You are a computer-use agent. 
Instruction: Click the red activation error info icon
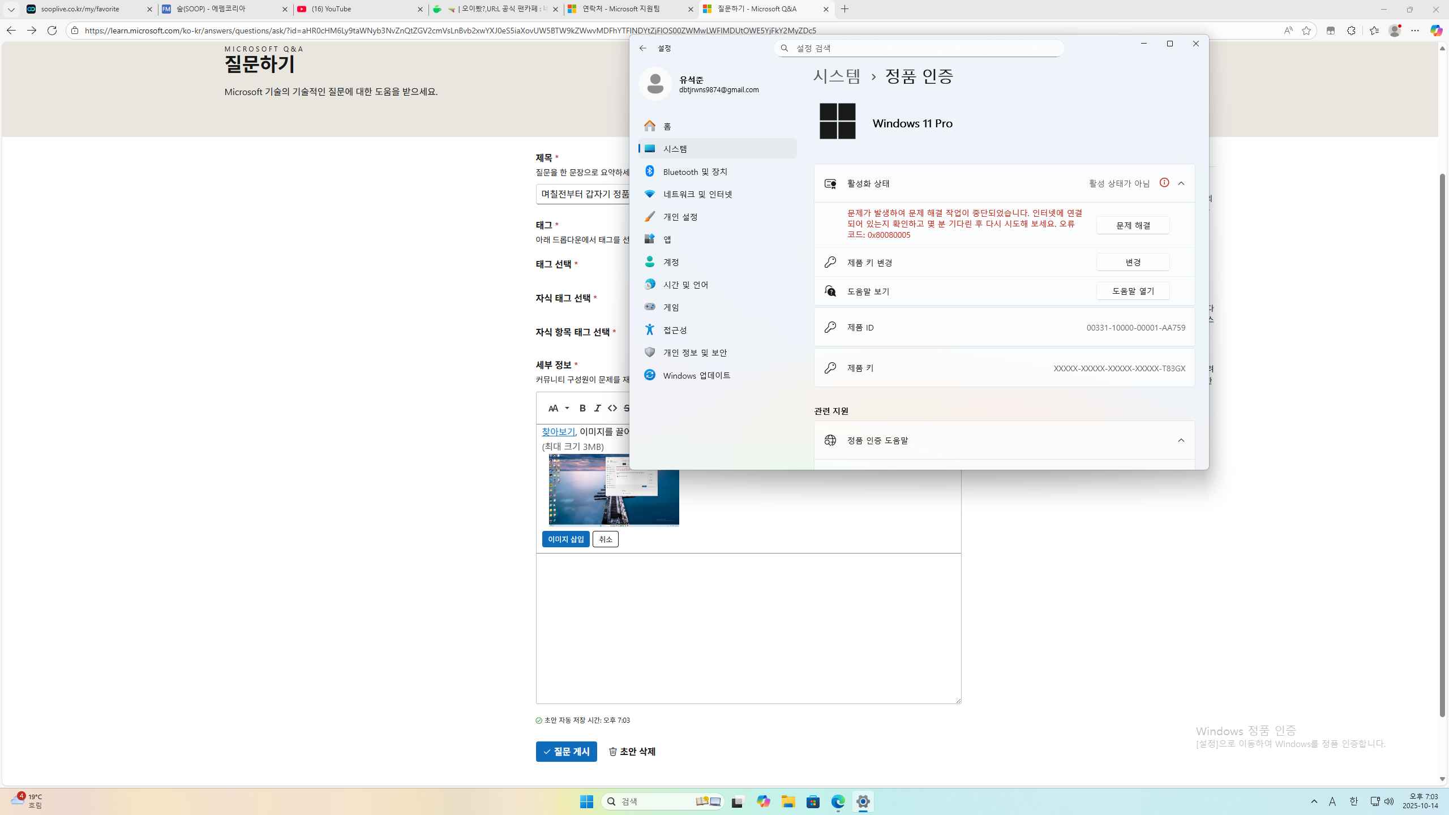tap(1164, 182)
